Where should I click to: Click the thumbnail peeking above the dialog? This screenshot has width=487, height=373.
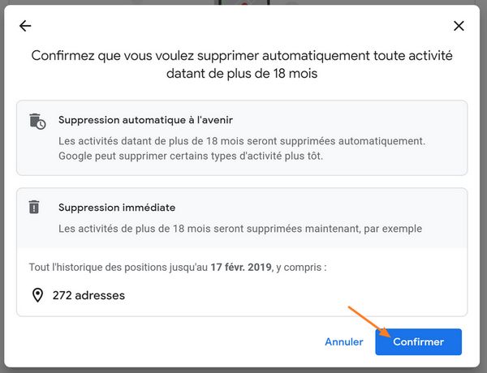[x=242, y=2]
